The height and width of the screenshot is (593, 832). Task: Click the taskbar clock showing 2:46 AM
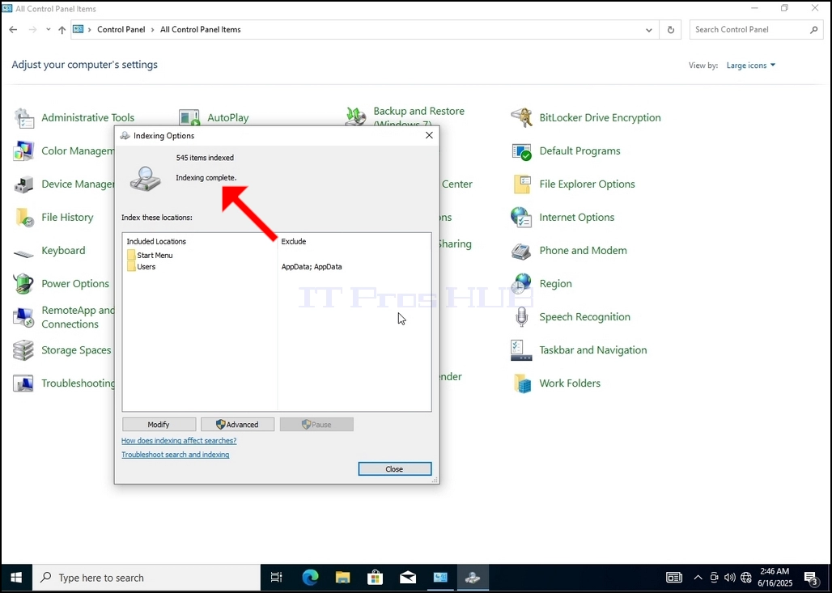775,578
